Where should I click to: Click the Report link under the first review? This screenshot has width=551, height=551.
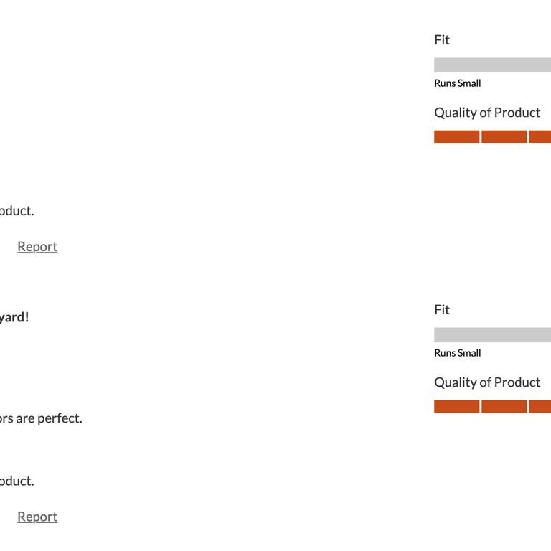(37, 247)
